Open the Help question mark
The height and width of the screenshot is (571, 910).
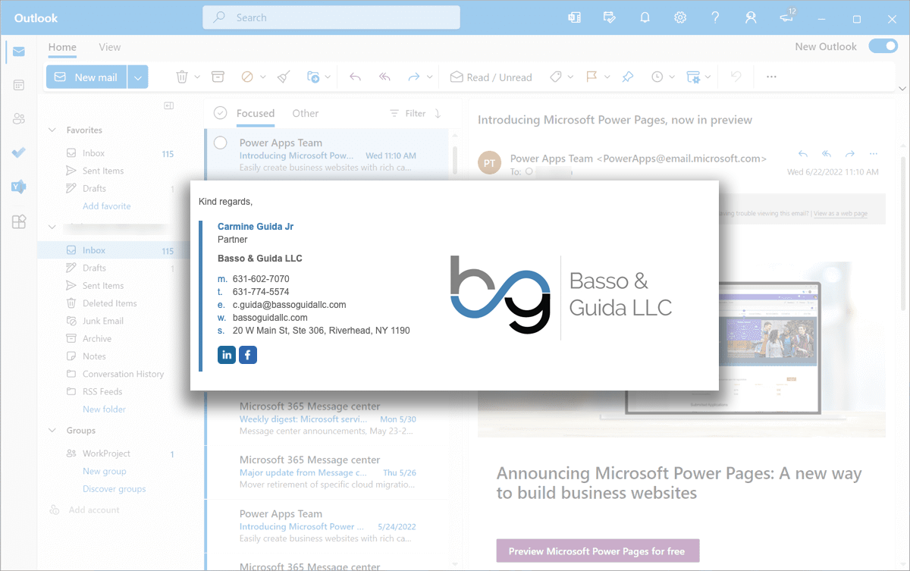pyautogui.click(x=715, y=17)
